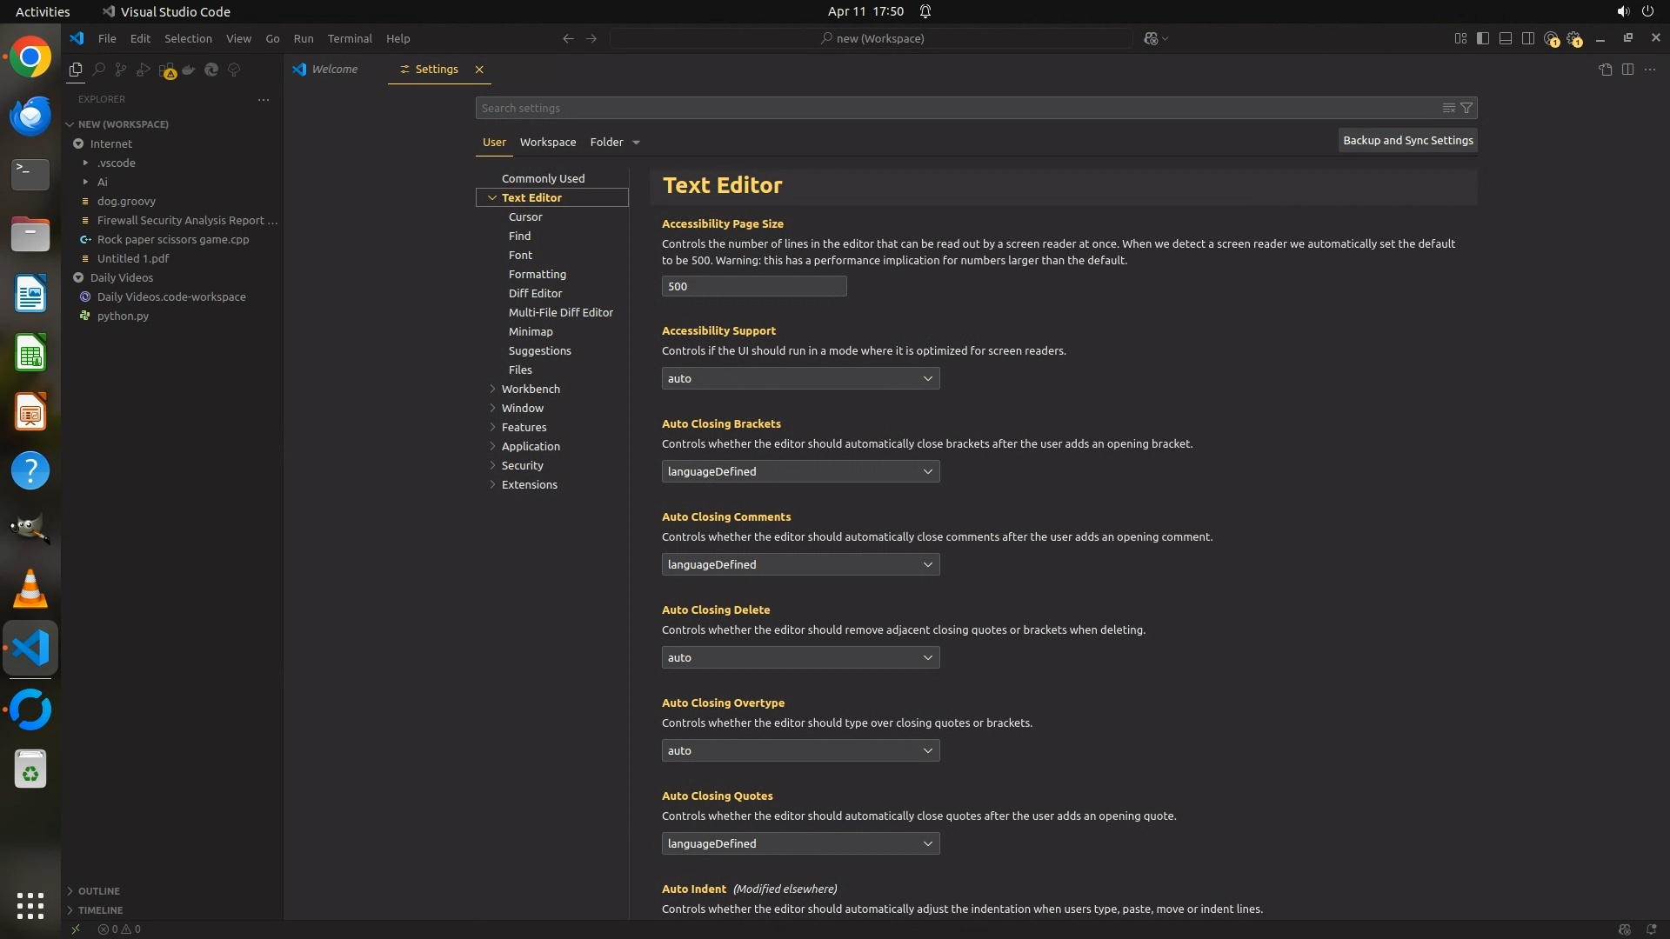The width and height of the screenshot is (1670, 939).
Task: Select the Minimap settings section
Action: pyautogui.click(x=531, y=331)
